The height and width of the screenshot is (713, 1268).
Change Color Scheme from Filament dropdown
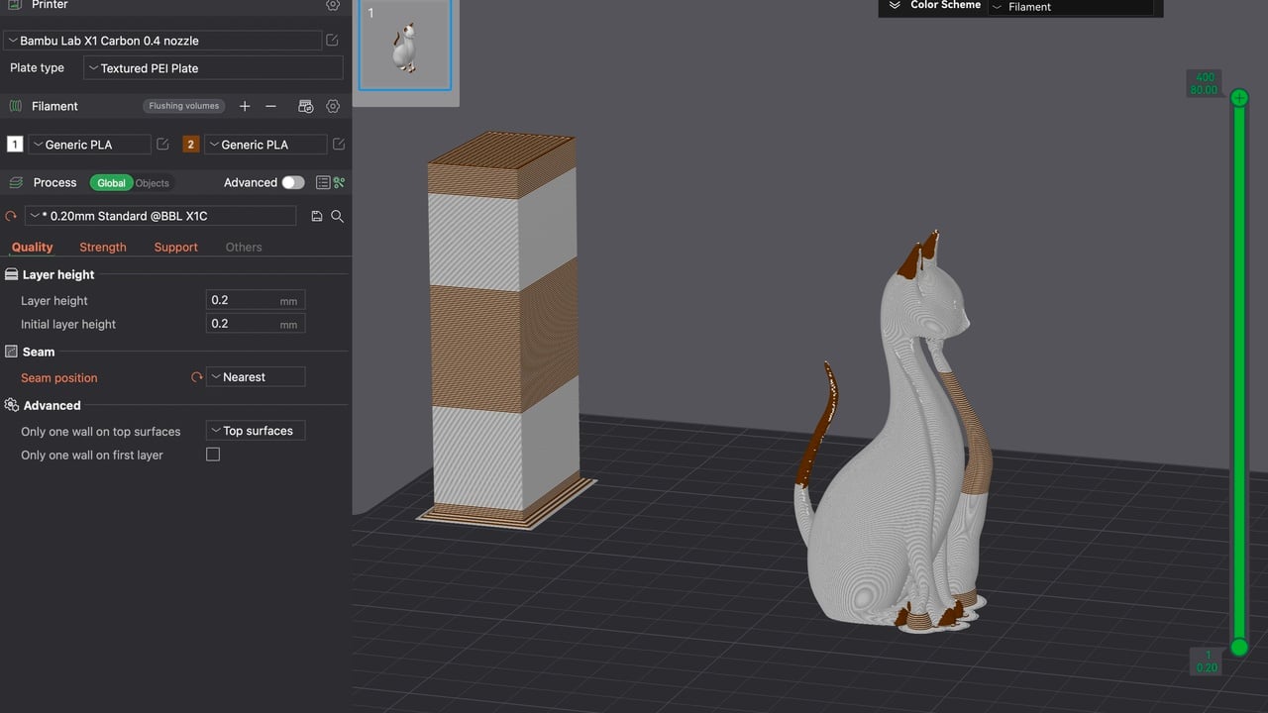(1070, 7)
